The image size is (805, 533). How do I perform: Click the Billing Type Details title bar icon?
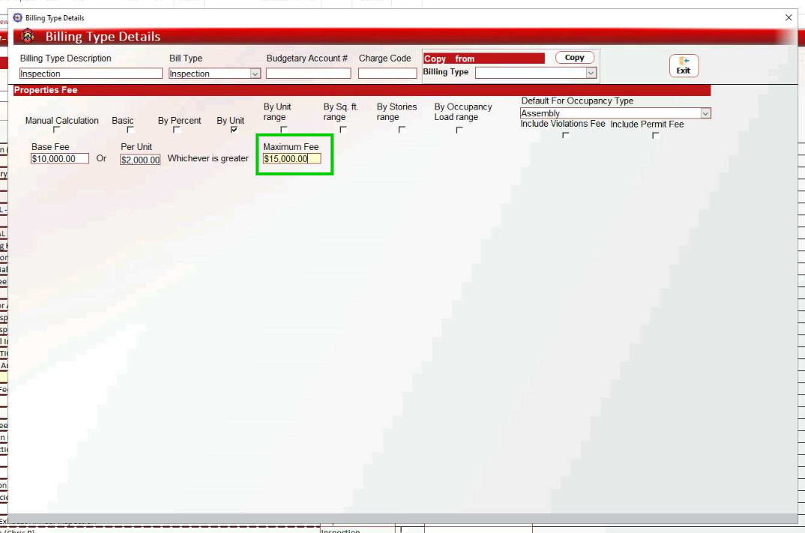[x=18, y=17]
